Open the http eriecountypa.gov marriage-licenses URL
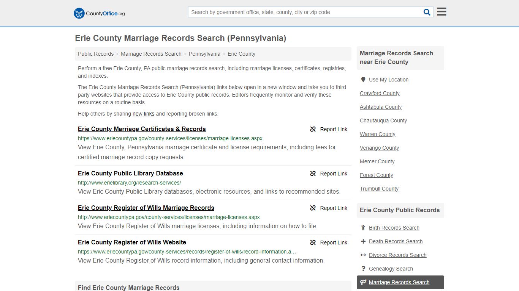 (x=169, y=217)
